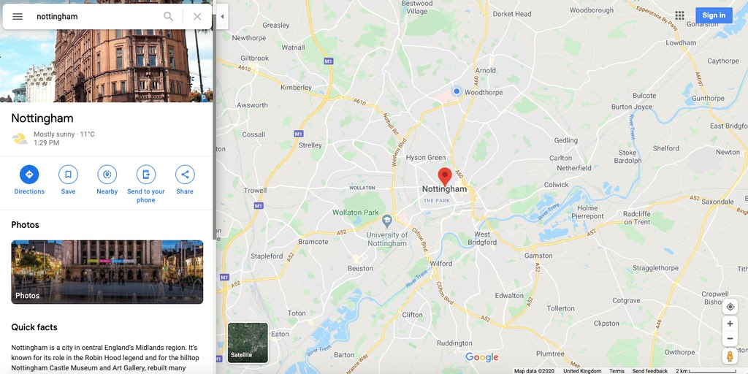Screen dimensions: 748x374
Task: Share the Nottingham location
Action: [x=185, y=180]
